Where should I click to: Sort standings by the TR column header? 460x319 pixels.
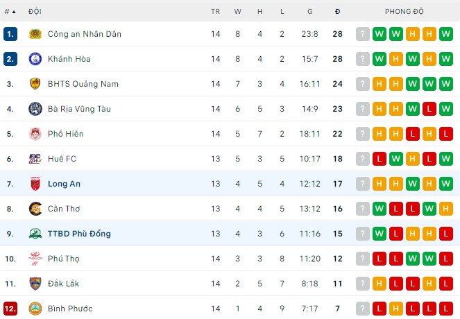click(x=215, y=12)
